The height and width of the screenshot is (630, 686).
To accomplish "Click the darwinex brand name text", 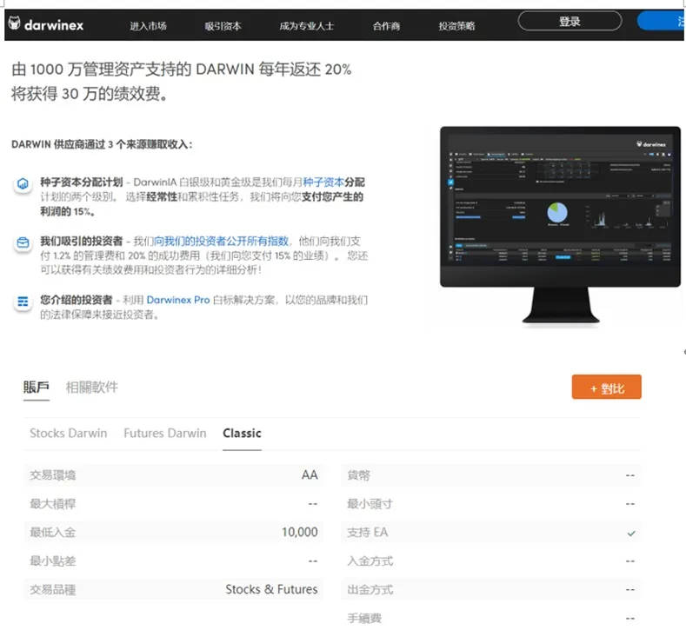I will 54,25.
